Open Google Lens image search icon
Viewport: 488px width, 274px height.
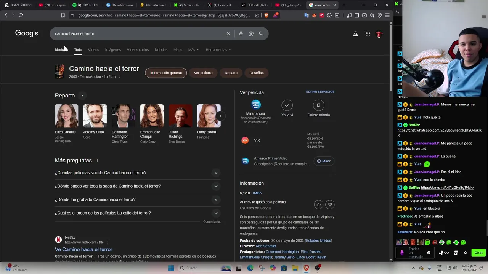(x=251, y=33)
